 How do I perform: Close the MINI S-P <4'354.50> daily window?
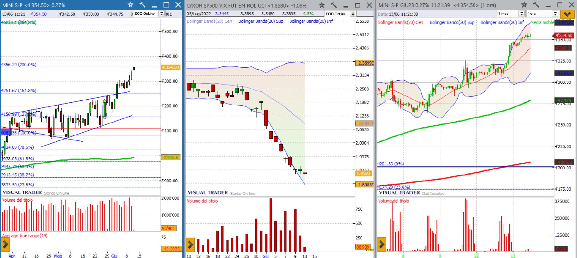[178, 5]
